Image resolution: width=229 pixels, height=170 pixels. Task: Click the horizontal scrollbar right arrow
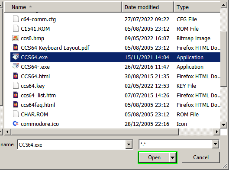(x=217, y=132)
